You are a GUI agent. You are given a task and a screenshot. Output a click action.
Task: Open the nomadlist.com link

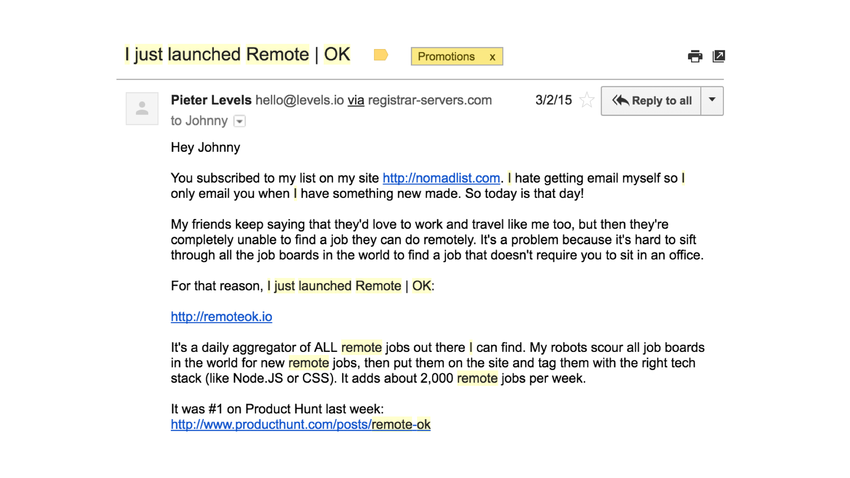tap(441, 178)
